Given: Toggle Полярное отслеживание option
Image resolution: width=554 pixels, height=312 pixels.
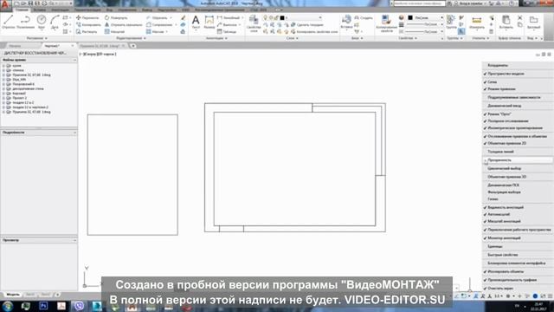Looking at the screenshot, I should click(x=508, y=121).
